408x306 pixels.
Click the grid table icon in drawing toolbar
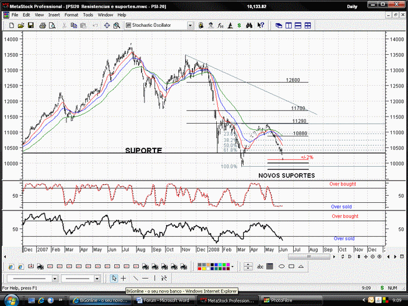coord(270,266)
